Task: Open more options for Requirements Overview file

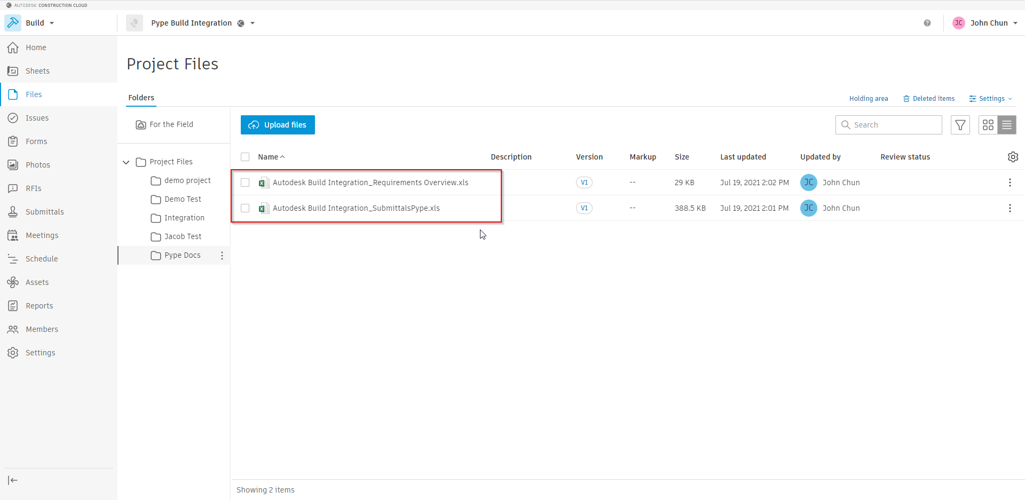Action: click(x=1010, y=182)
